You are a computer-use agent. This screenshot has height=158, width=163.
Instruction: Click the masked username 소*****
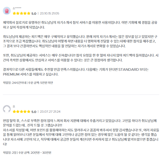pyautogui.click(x=17, y=8)
